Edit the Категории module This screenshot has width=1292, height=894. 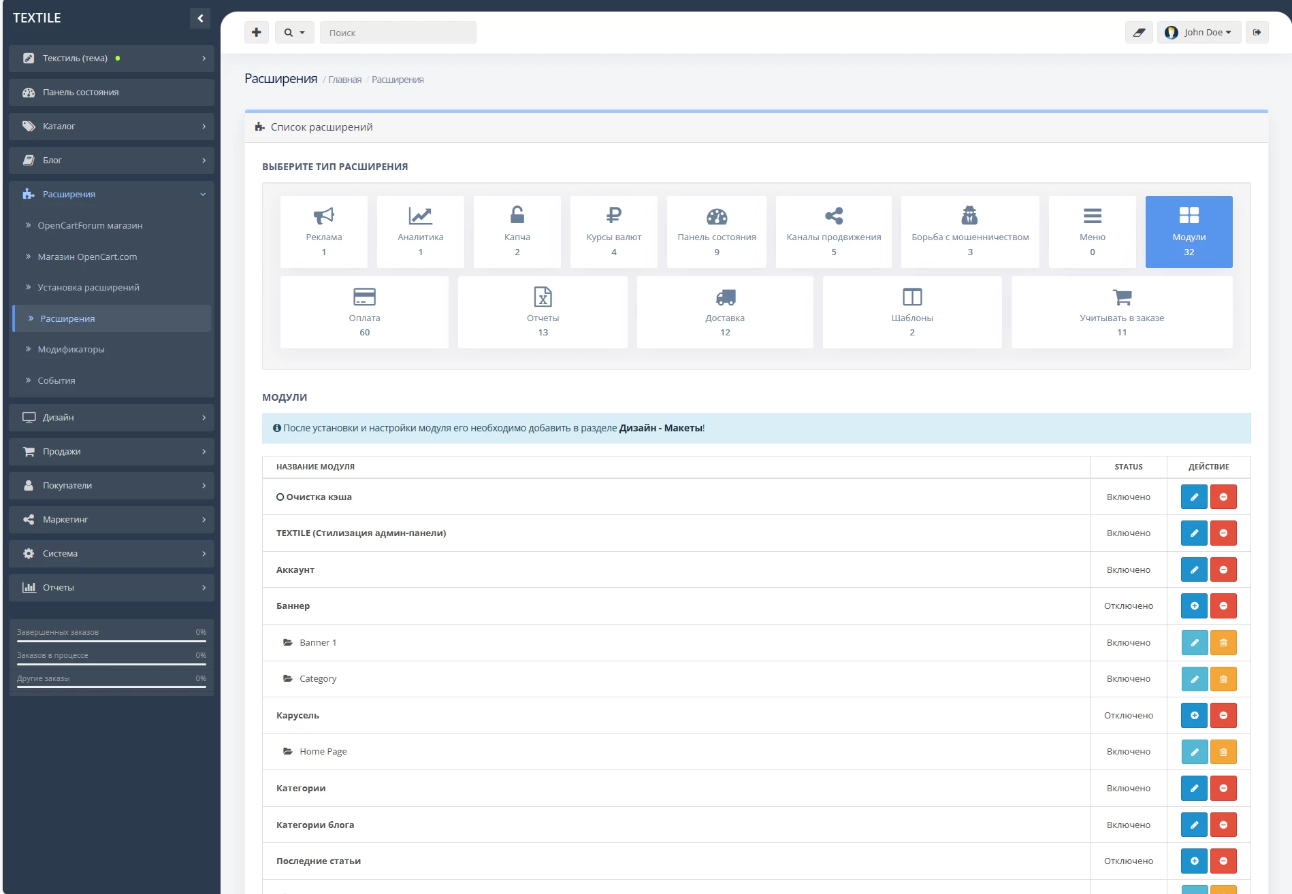click(x=1194, y=789)
